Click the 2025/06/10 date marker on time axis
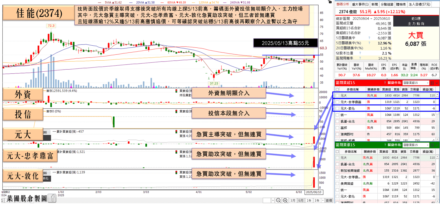The width and height of the screenshot is (440, 208). click(x=314, y=192)
